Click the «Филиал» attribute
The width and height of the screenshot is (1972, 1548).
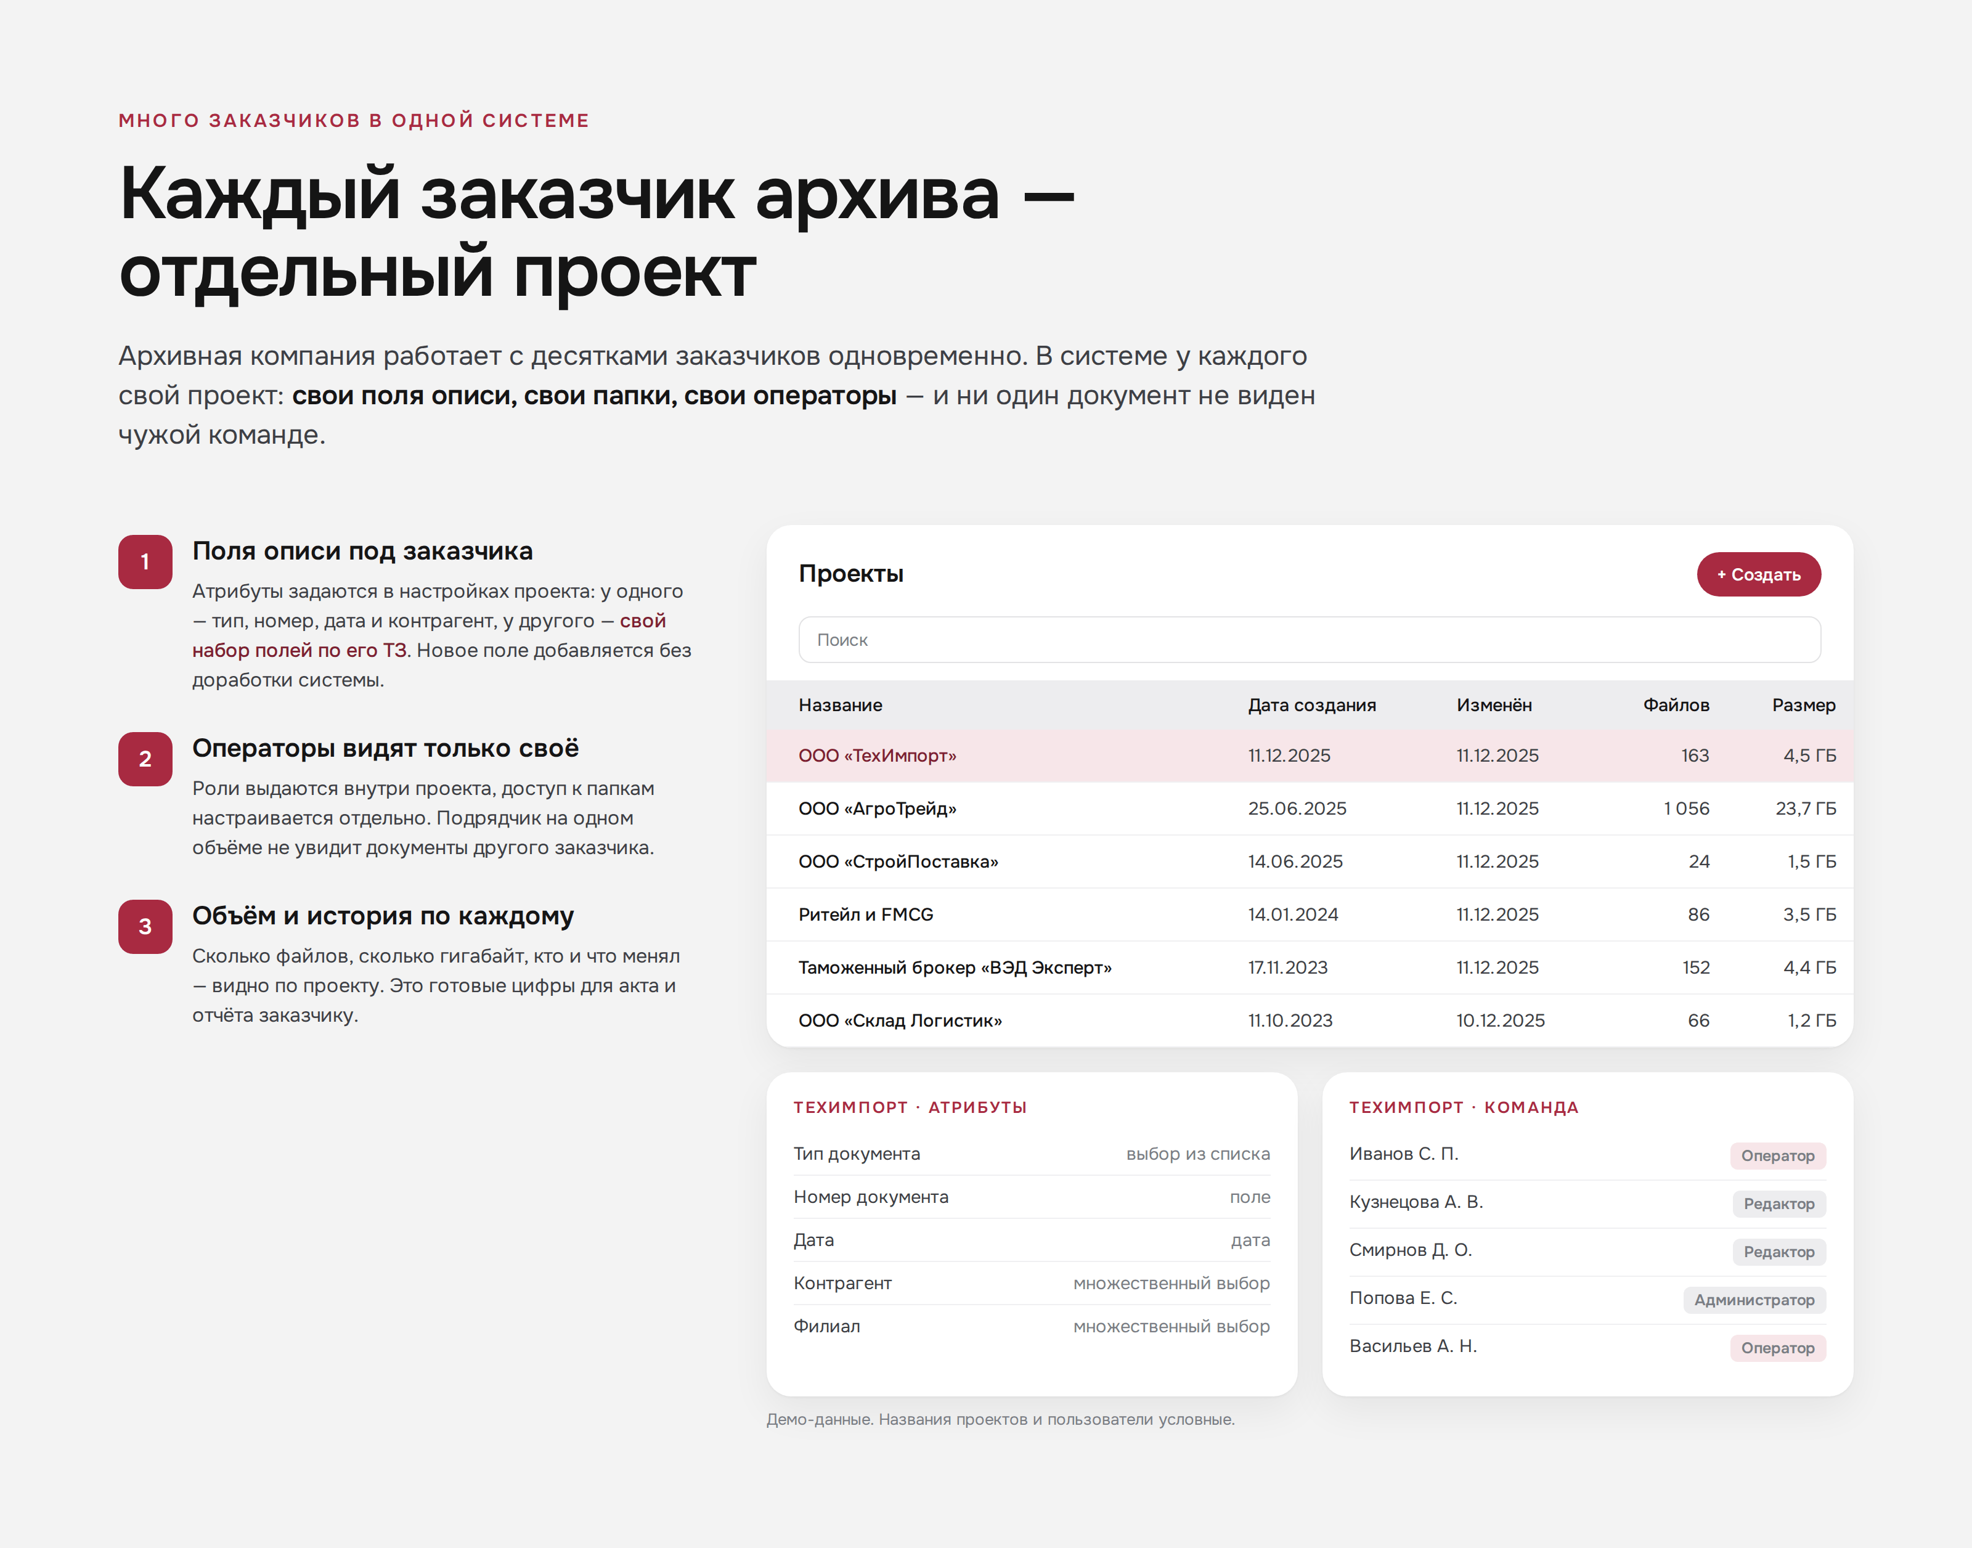[x=1032, y=1326]
